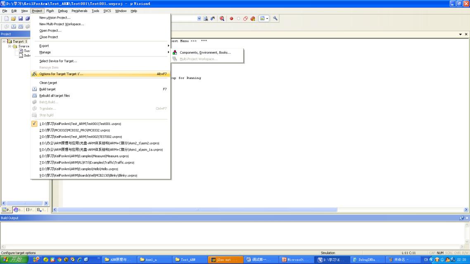
Task: Click the Find in Files toolbar icon
Action: [x=206, y=19]
